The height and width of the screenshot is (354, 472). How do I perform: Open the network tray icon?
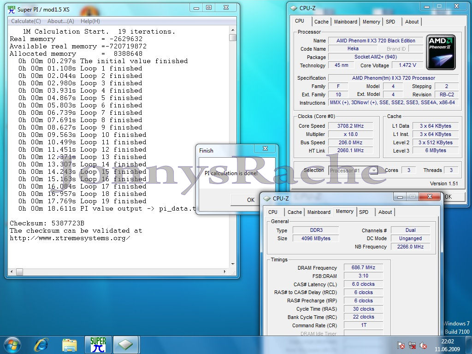tap(412, 346)
